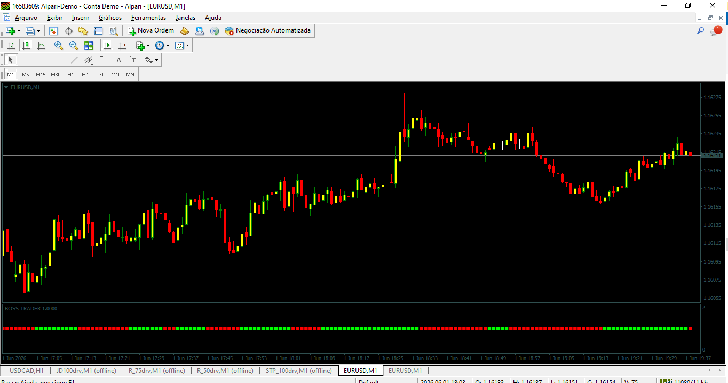Open the Templates dropdown
This screenshot has width=728, height=383.
[x=182, y=45]
